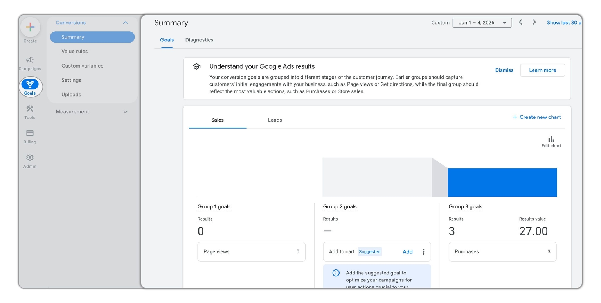Image resolution: width=601 pixels, height=303 pixels.
Task: Click the Custom date label
Action: click(440, 23)
